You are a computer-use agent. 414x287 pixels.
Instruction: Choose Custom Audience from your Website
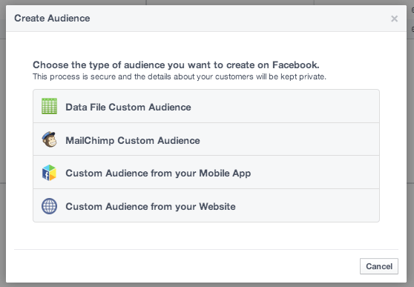tap(206, 205)
